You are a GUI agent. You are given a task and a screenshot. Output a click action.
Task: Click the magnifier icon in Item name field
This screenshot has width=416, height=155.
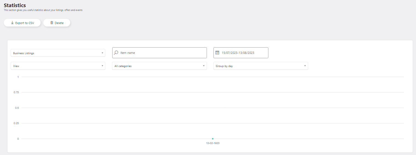tap(116, 53)
